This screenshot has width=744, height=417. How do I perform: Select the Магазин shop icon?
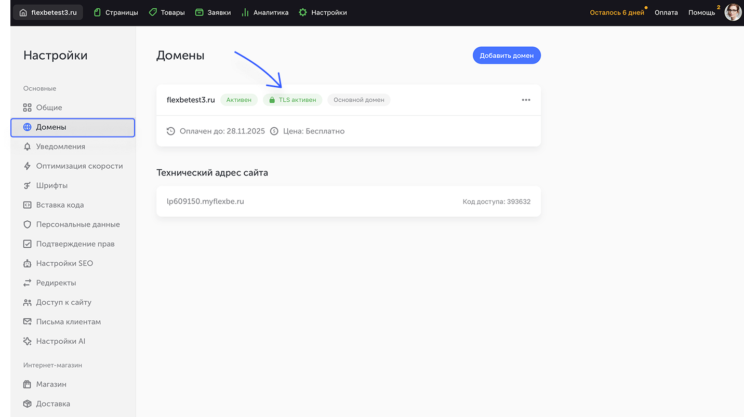[x=26, y=384]
